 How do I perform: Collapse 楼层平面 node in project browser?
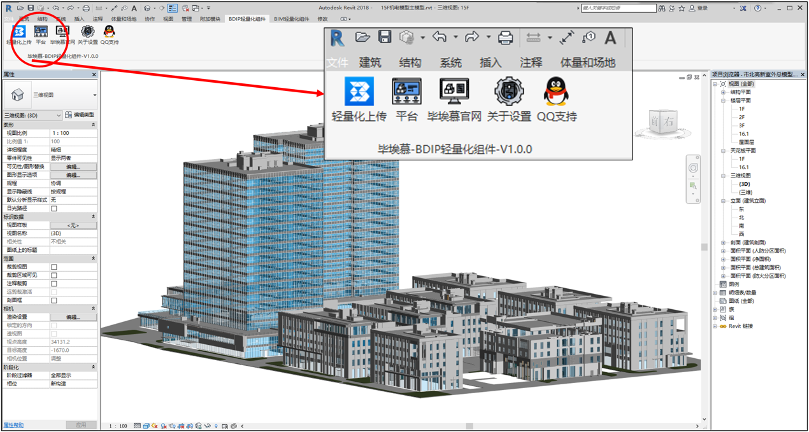coord(724,101)
